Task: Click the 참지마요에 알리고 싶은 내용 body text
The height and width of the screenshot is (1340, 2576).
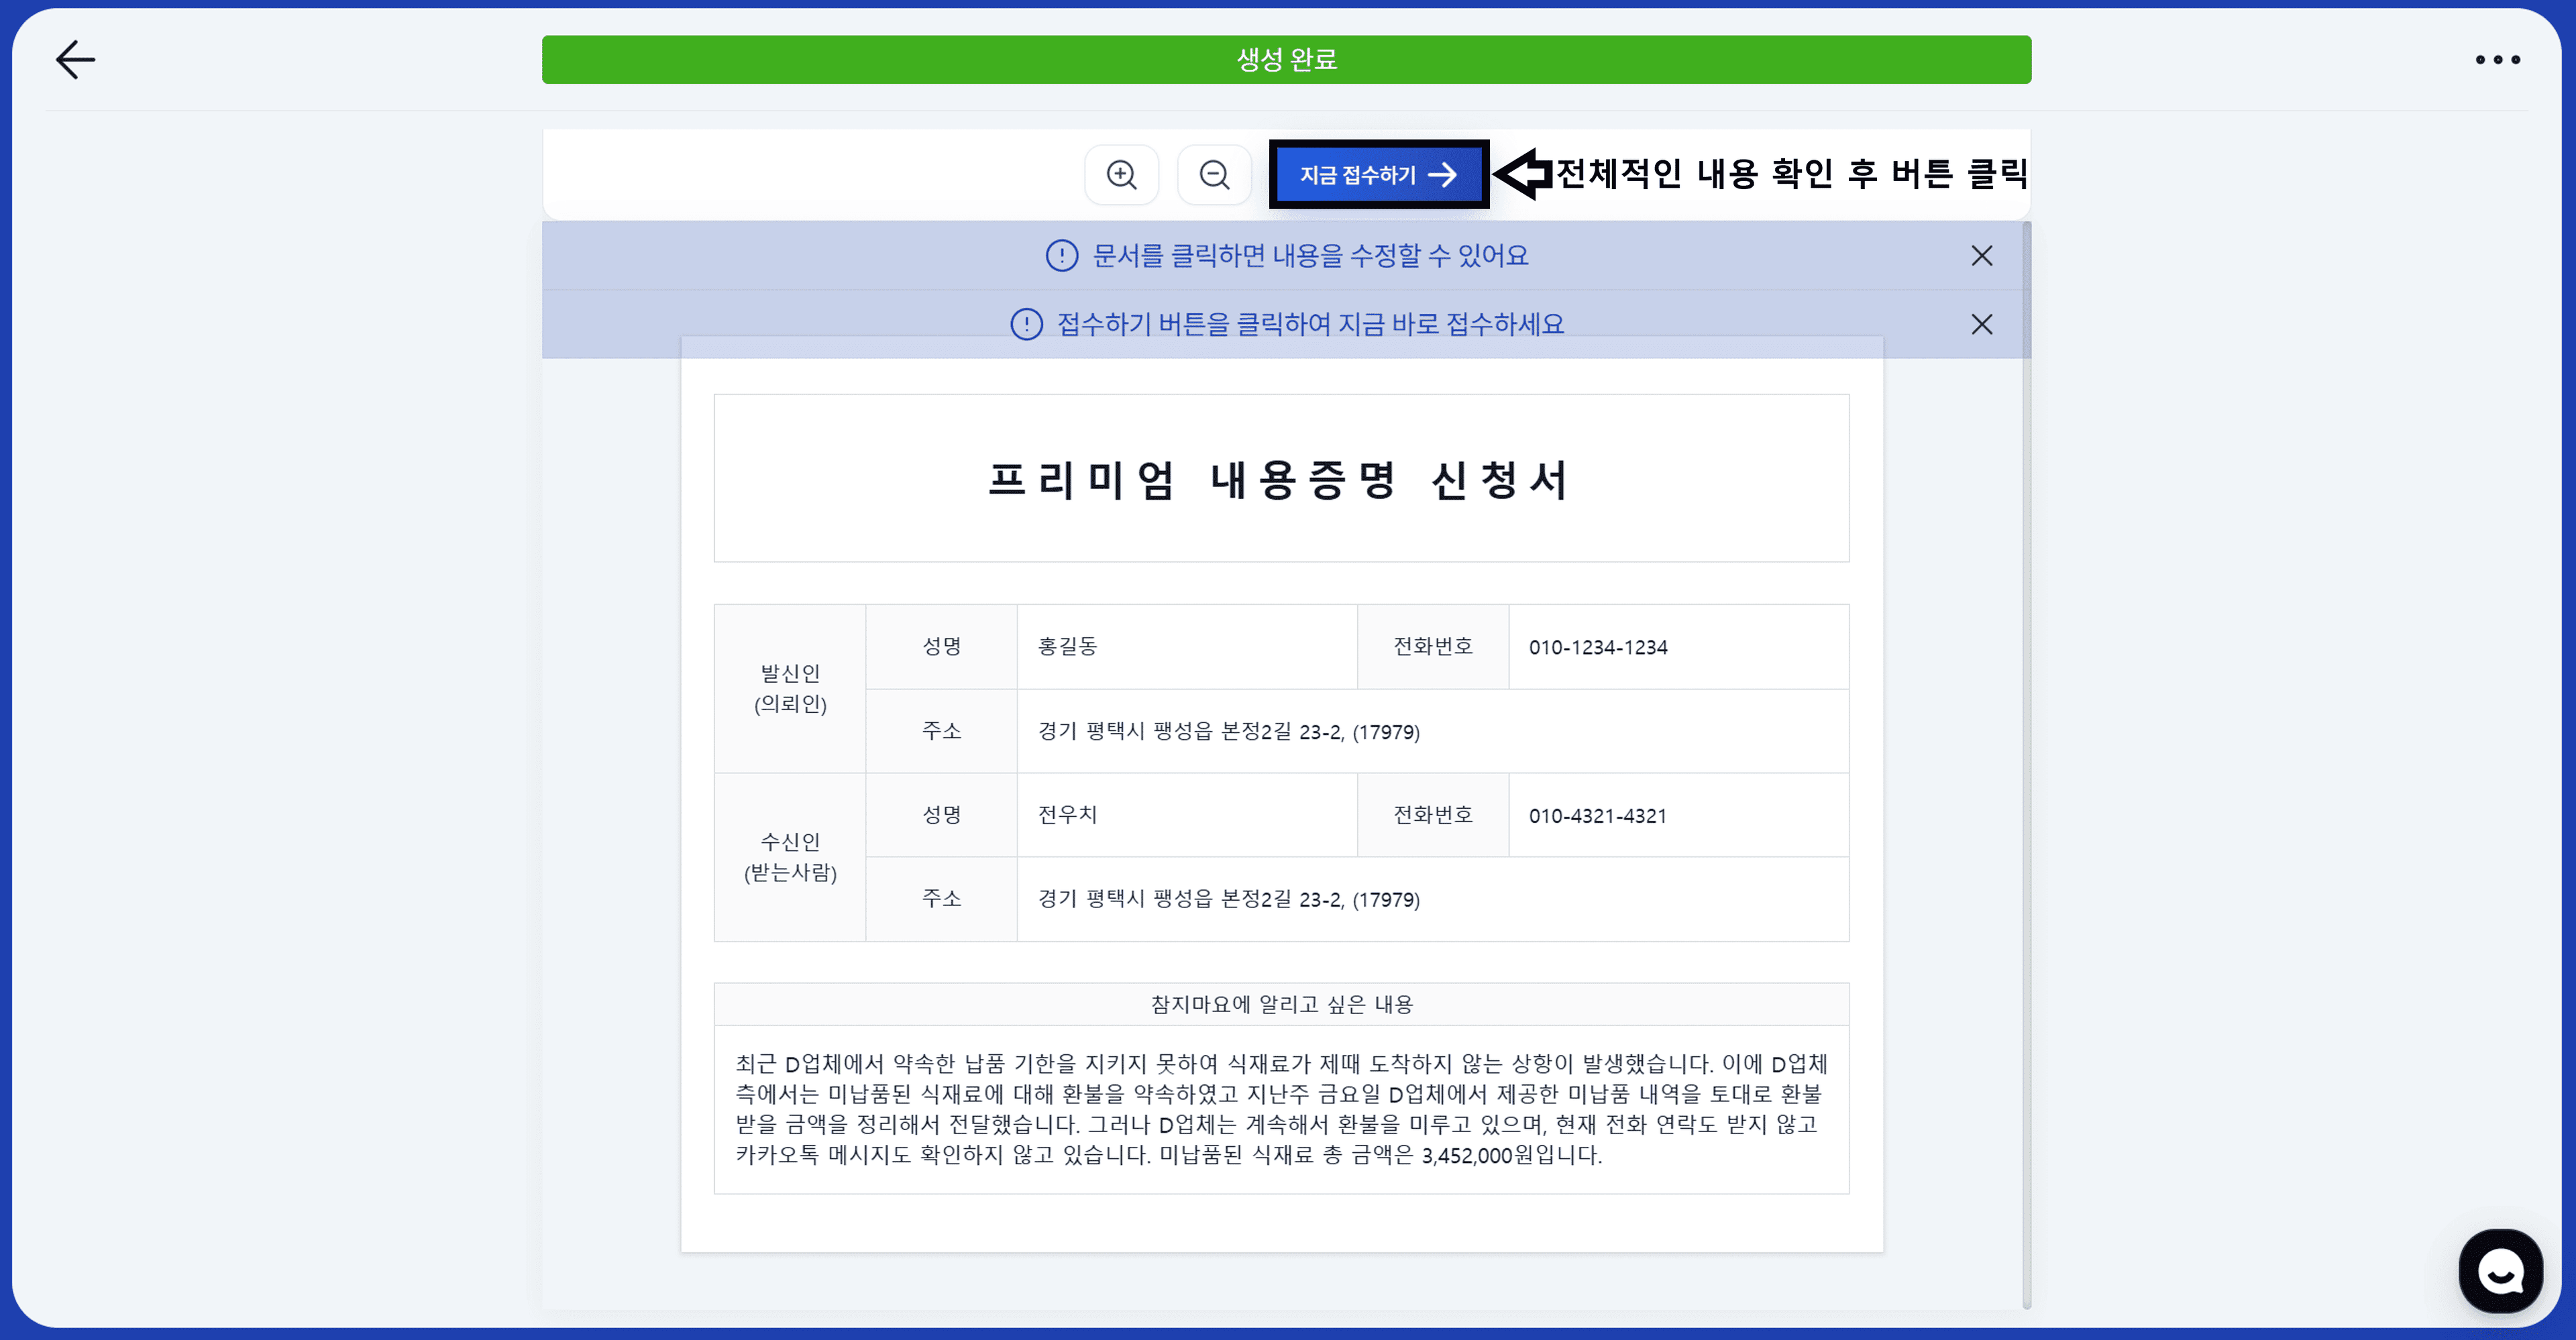Action: coord(1281,1110)
